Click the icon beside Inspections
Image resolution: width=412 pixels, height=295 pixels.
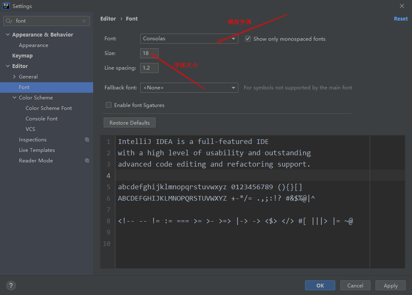[87, 140]
